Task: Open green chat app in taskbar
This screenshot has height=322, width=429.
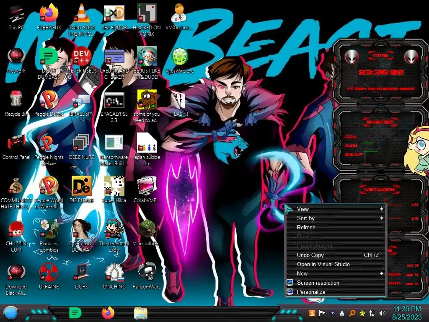Action: tap(75, 313)
